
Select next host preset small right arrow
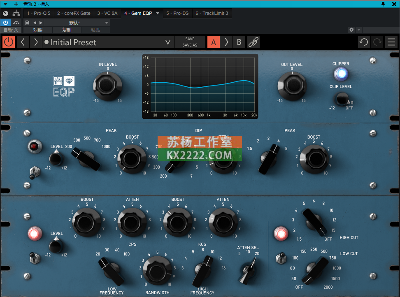[41, 23]
